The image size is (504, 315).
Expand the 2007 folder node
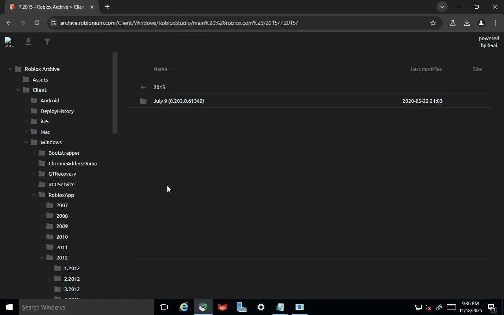(41, 206)
